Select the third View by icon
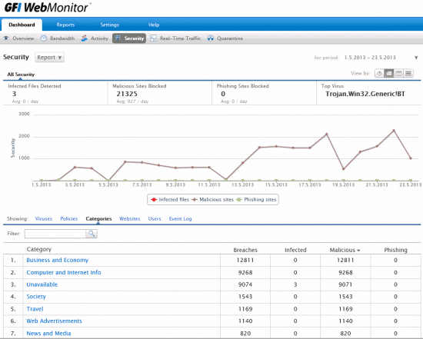Image resolution: width=423 pixels, height=339 pixels. [x=398, y=73]
